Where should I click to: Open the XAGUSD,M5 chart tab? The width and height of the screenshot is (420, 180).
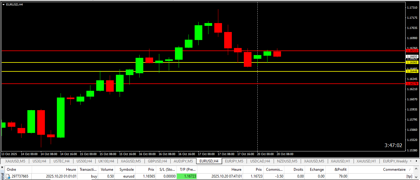131,161
